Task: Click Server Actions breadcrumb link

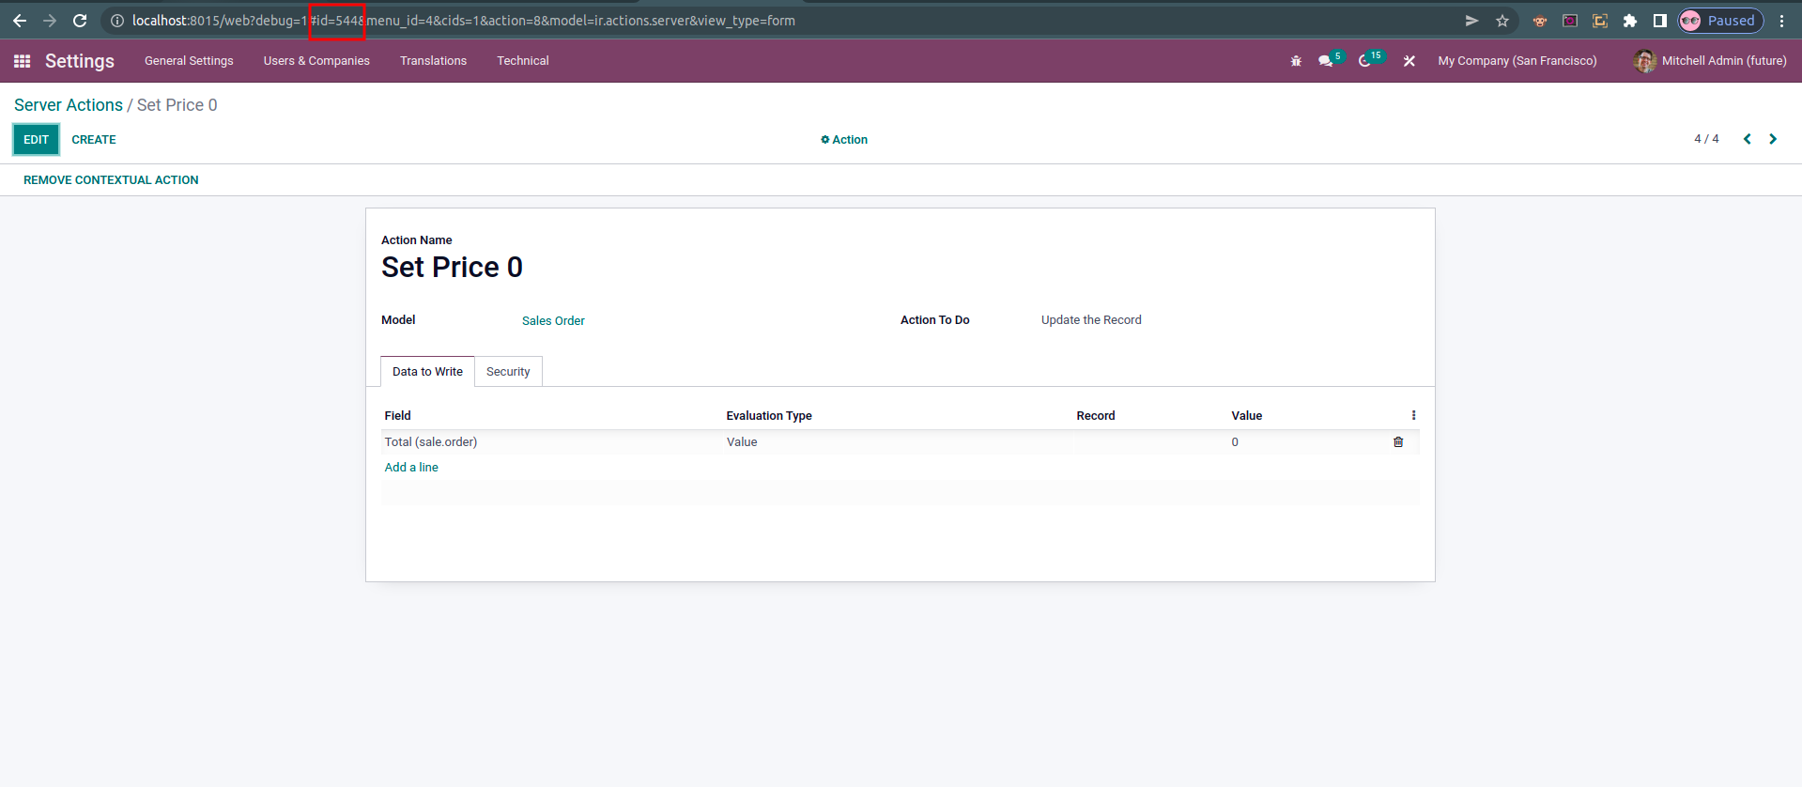Action: click(69, 105)
